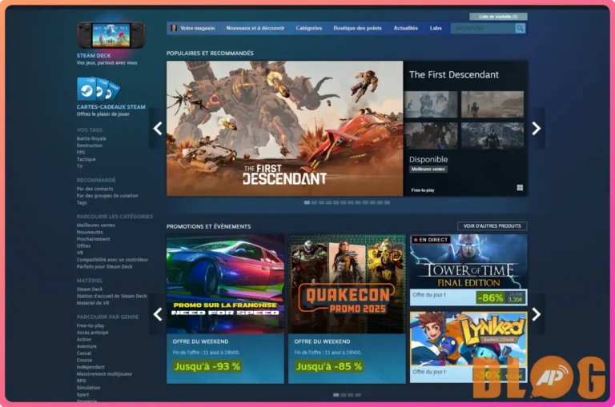The width and height of the screenshot is (615, 407).
Task: Select the FPS tag
Action: [x=81, y=153]
